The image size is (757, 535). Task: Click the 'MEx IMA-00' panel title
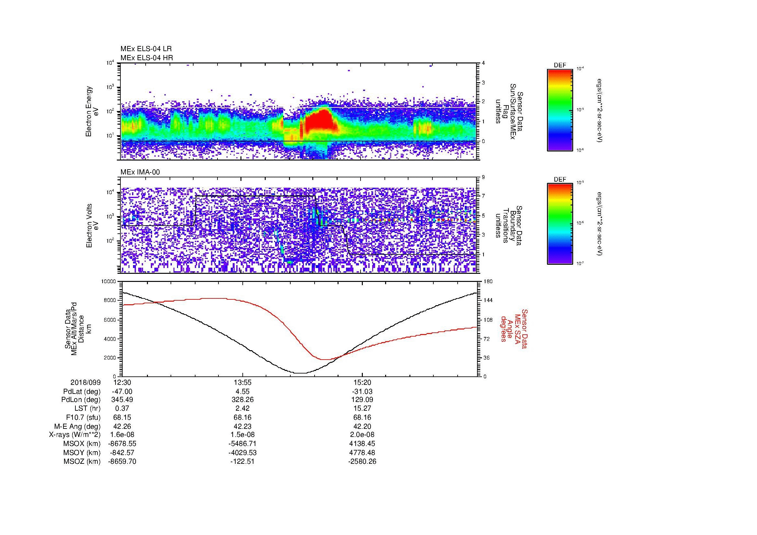[140, 172]
